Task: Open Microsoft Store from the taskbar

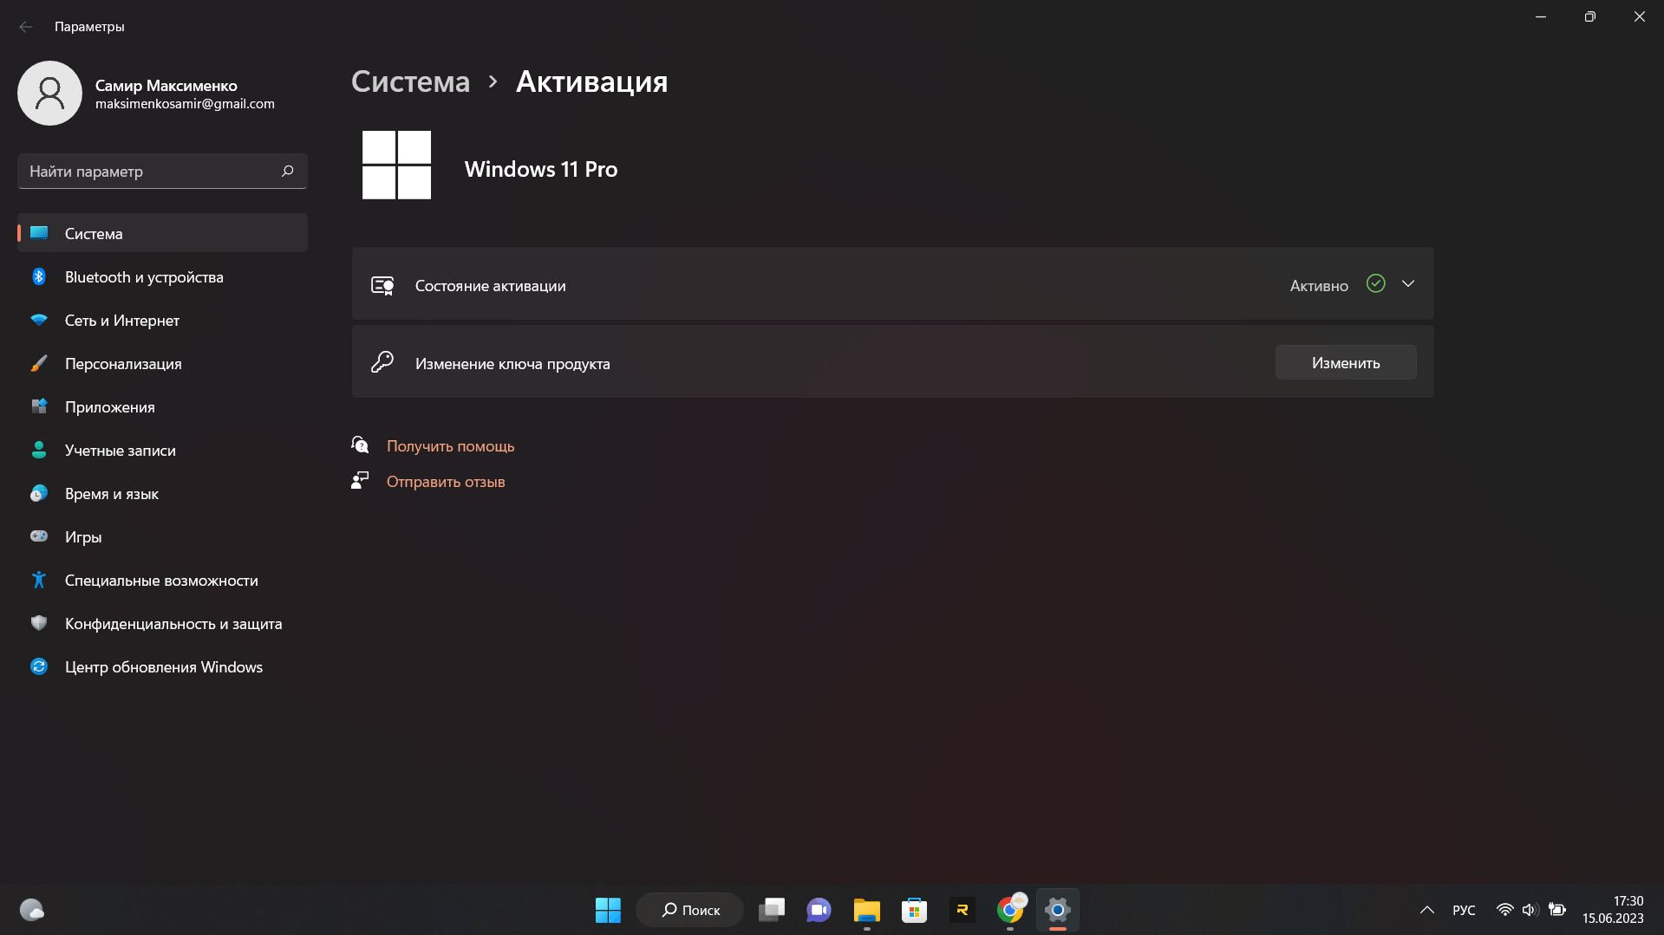Action: [x=914, y=910]
